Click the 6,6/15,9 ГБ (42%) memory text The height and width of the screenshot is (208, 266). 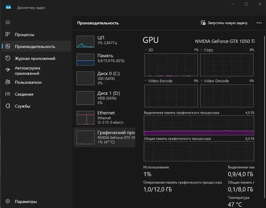(111, 61)
